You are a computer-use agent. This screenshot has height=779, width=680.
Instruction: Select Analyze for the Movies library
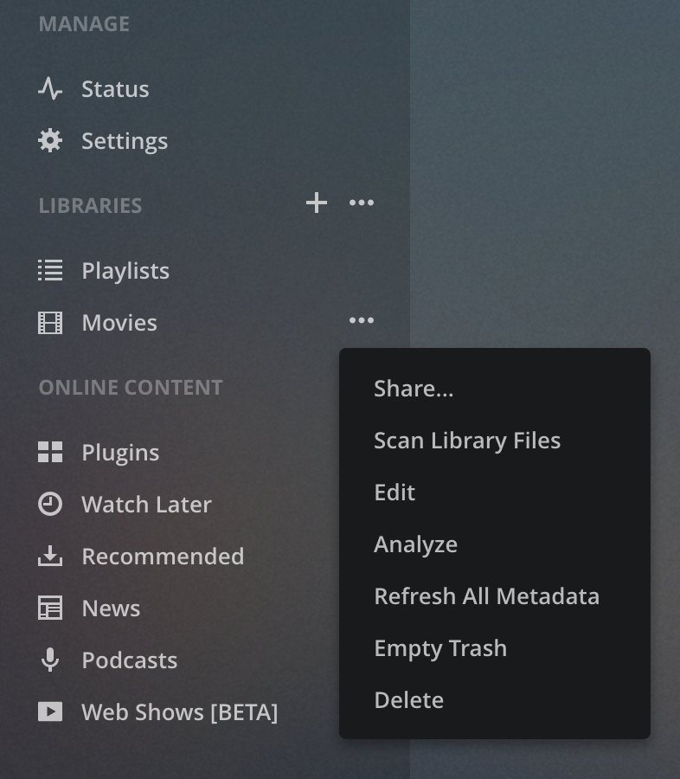coord(415,544)
